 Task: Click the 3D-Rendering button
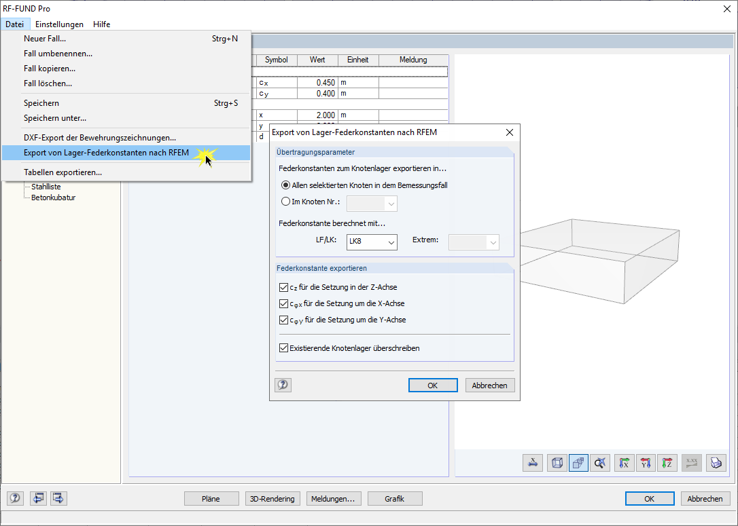(x=273, y=499)
